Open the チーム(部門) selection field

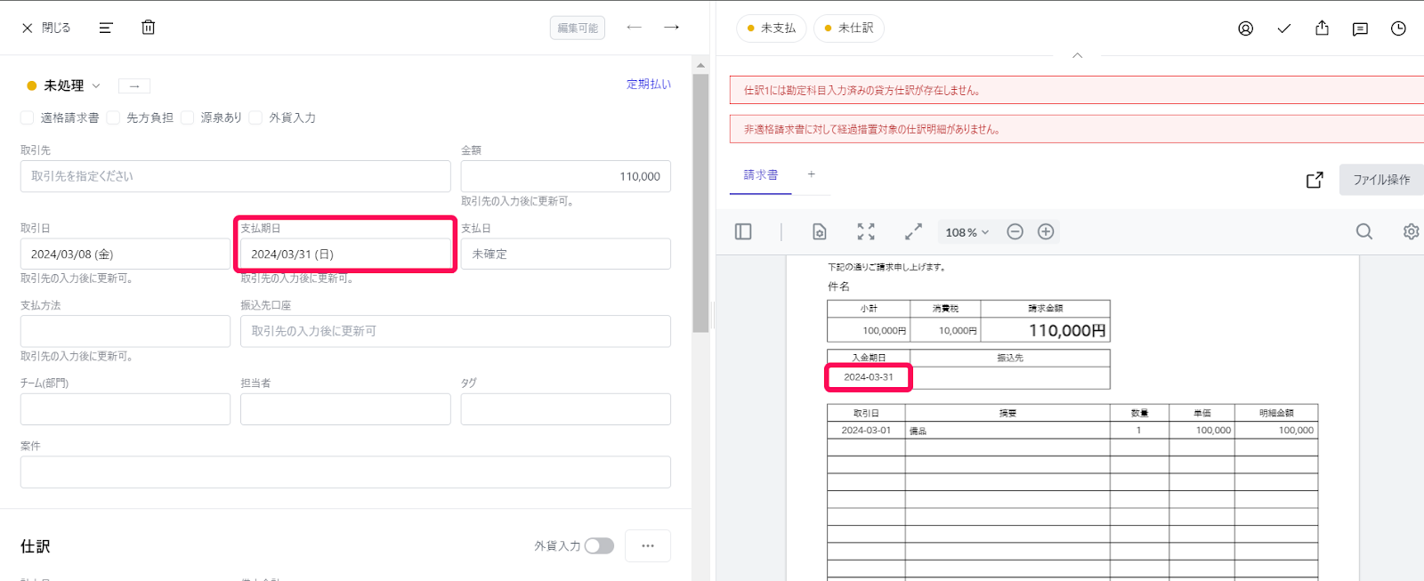tap(125, 409)
